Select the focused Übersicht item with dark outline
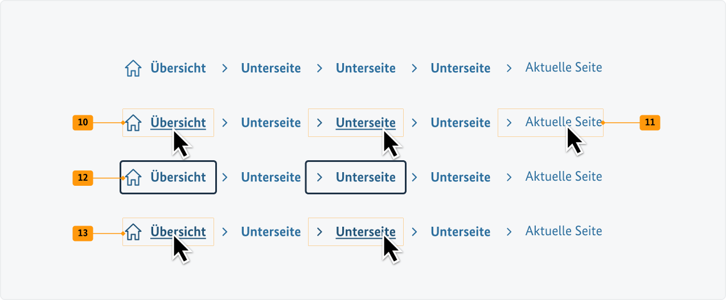The image size is (726, 300). [x=178, y=177]
